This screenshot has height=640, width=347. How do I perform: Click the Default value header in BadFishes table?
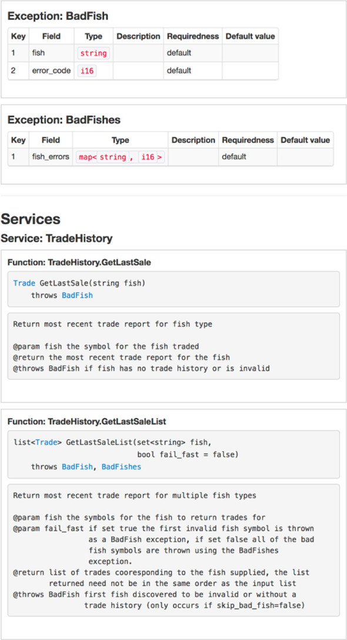point(305,140)
